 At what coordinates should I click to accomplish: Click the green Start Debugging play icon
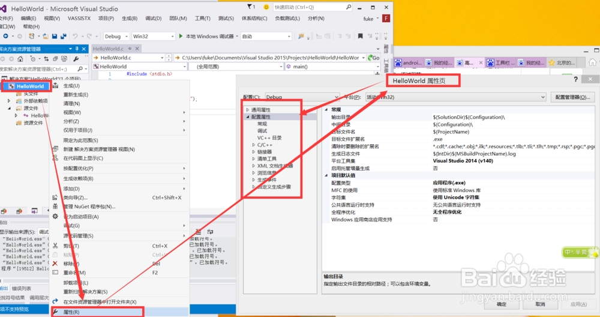(181, 37)
